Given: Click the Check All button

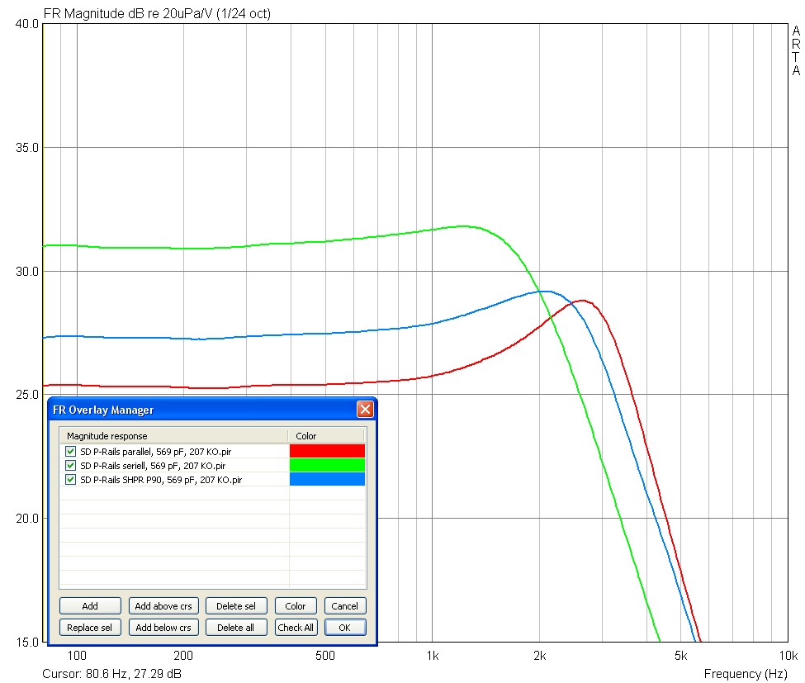Looking at the screenshot, I should (296, 628).
